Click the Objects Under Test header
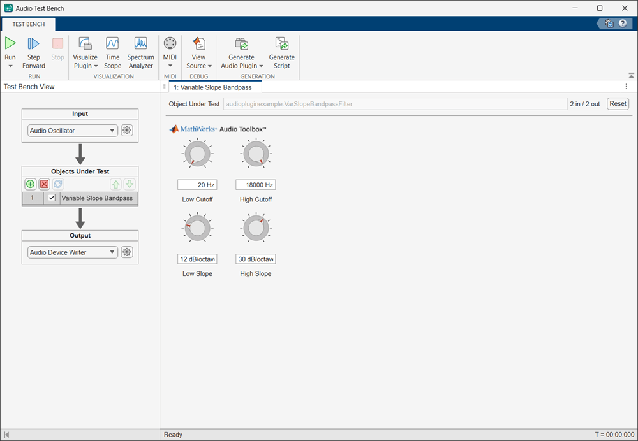This screenshot has width=638, height=441. 80,171
